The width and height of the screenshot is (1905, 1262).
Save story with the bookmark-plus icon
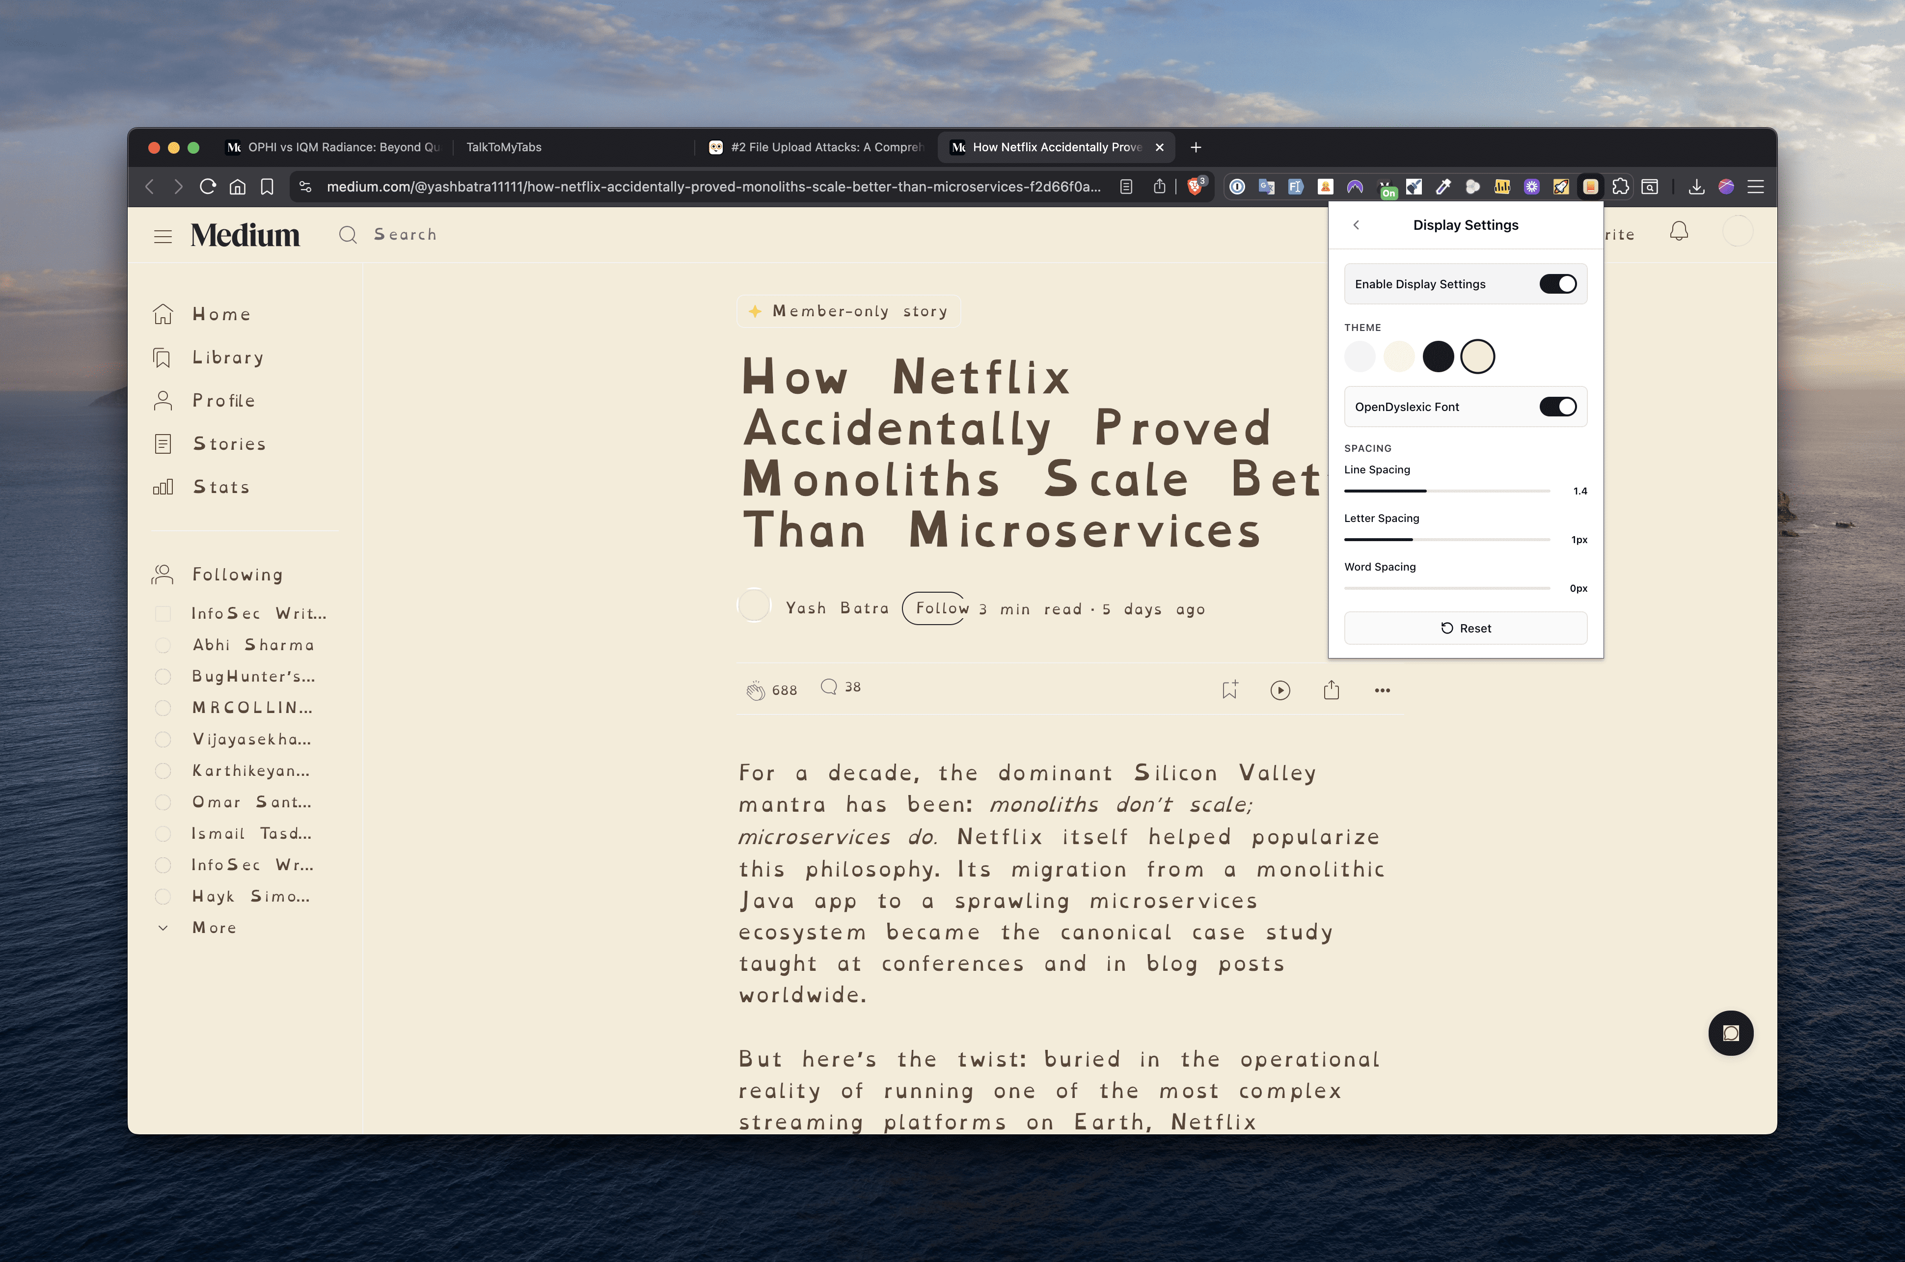tap(1229, 690)
